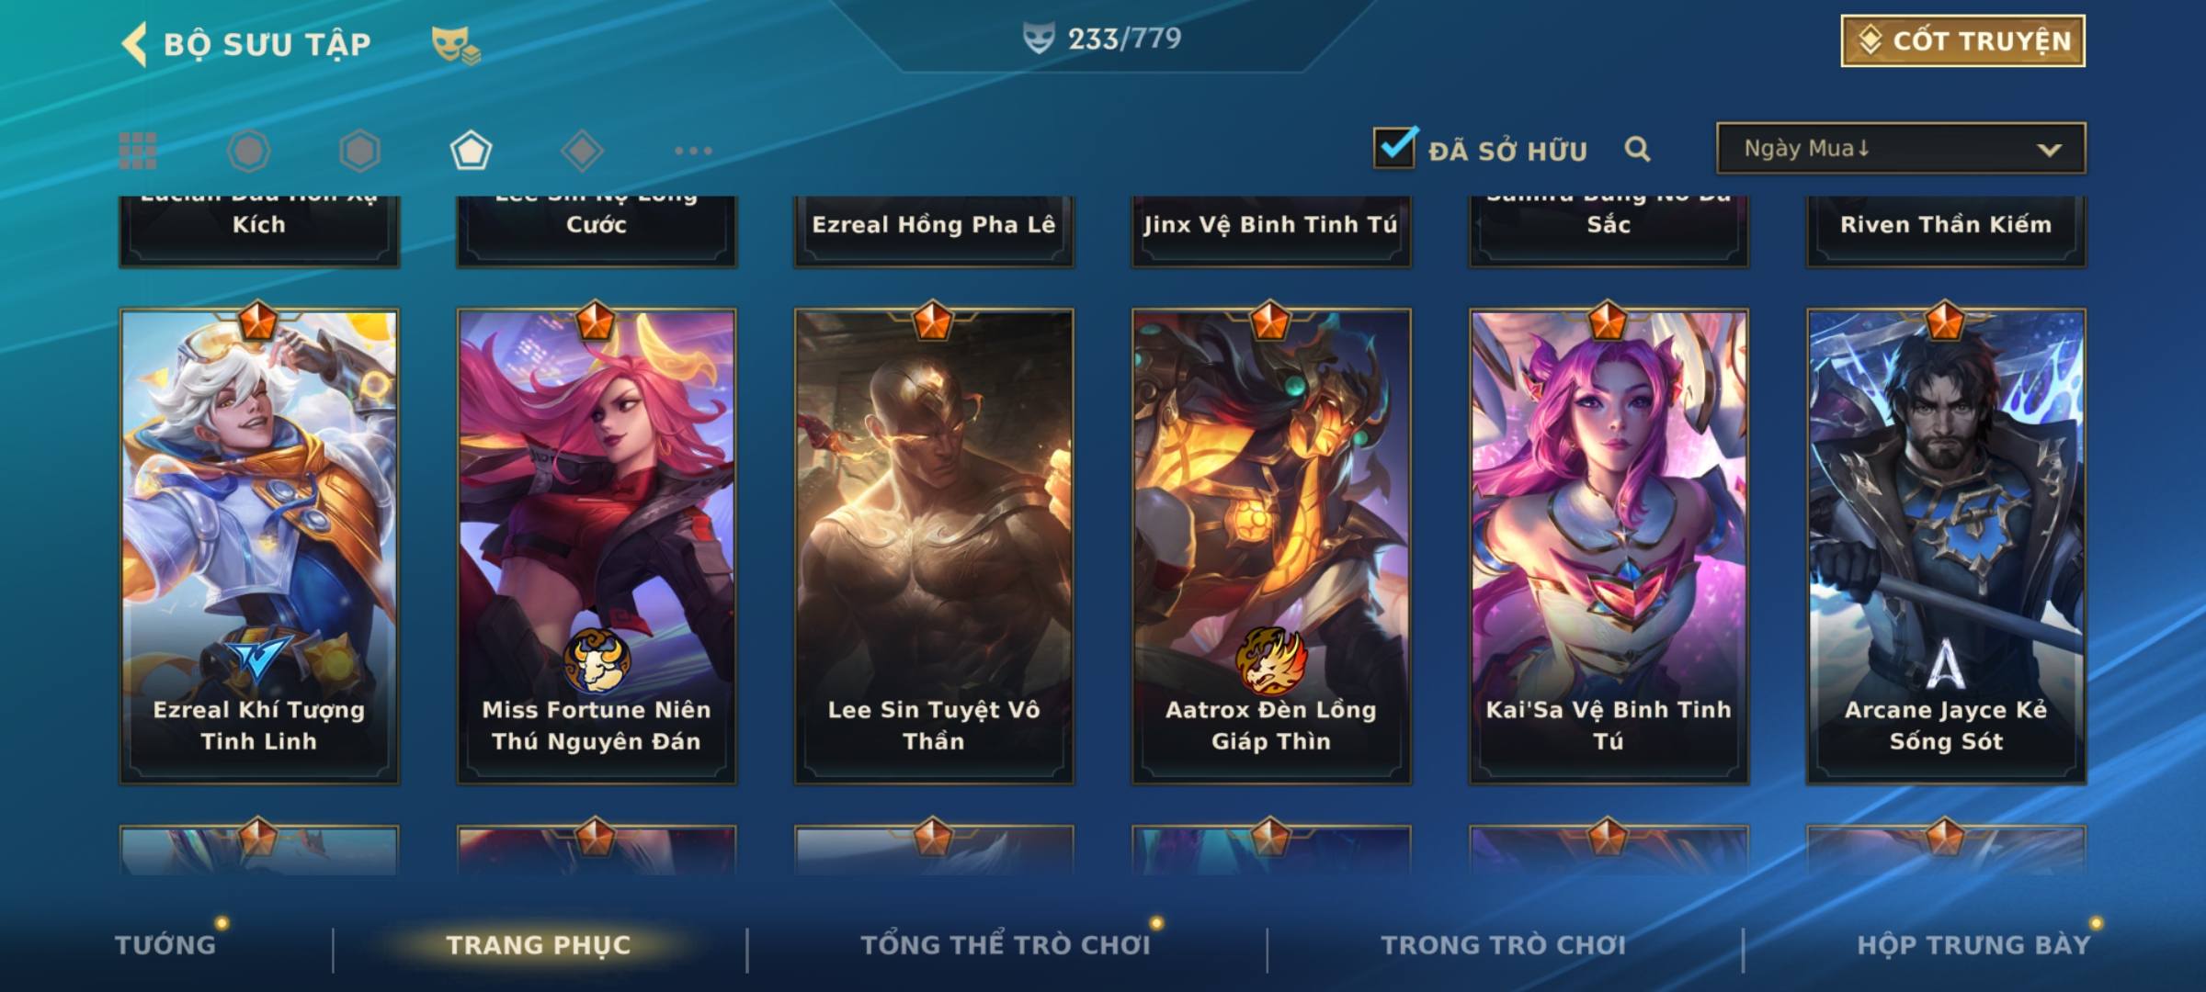Select the highlighted pentagon rarity filter
Viewport: 2206px width, 992px height.
pos(471,151)
